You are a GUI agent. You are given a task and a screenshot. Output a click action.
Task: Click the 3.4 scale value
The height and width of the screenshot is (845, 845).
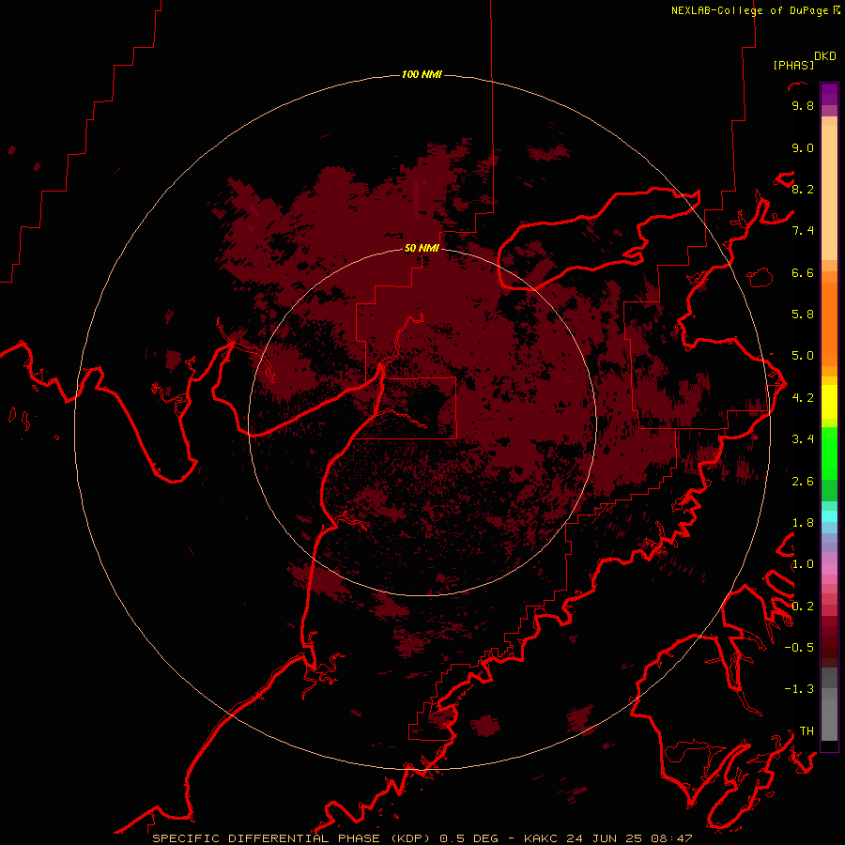point(803,439)
